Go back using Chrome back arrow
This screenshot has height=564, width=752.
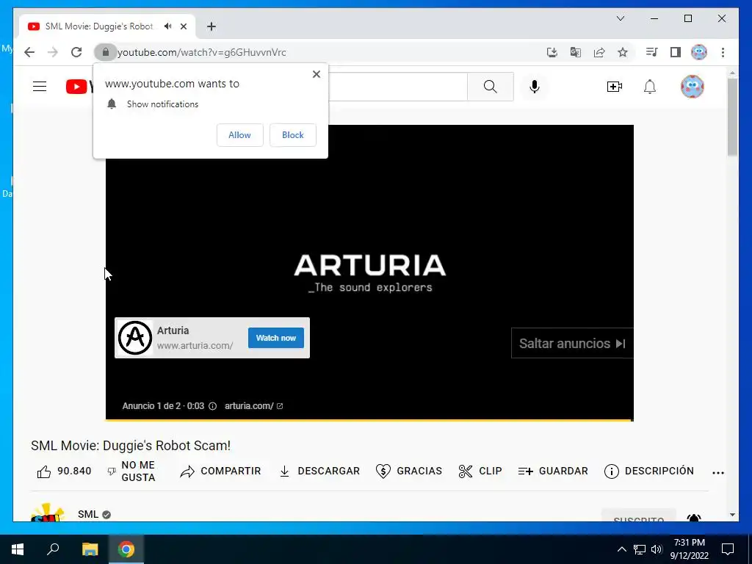coord(29,52)
